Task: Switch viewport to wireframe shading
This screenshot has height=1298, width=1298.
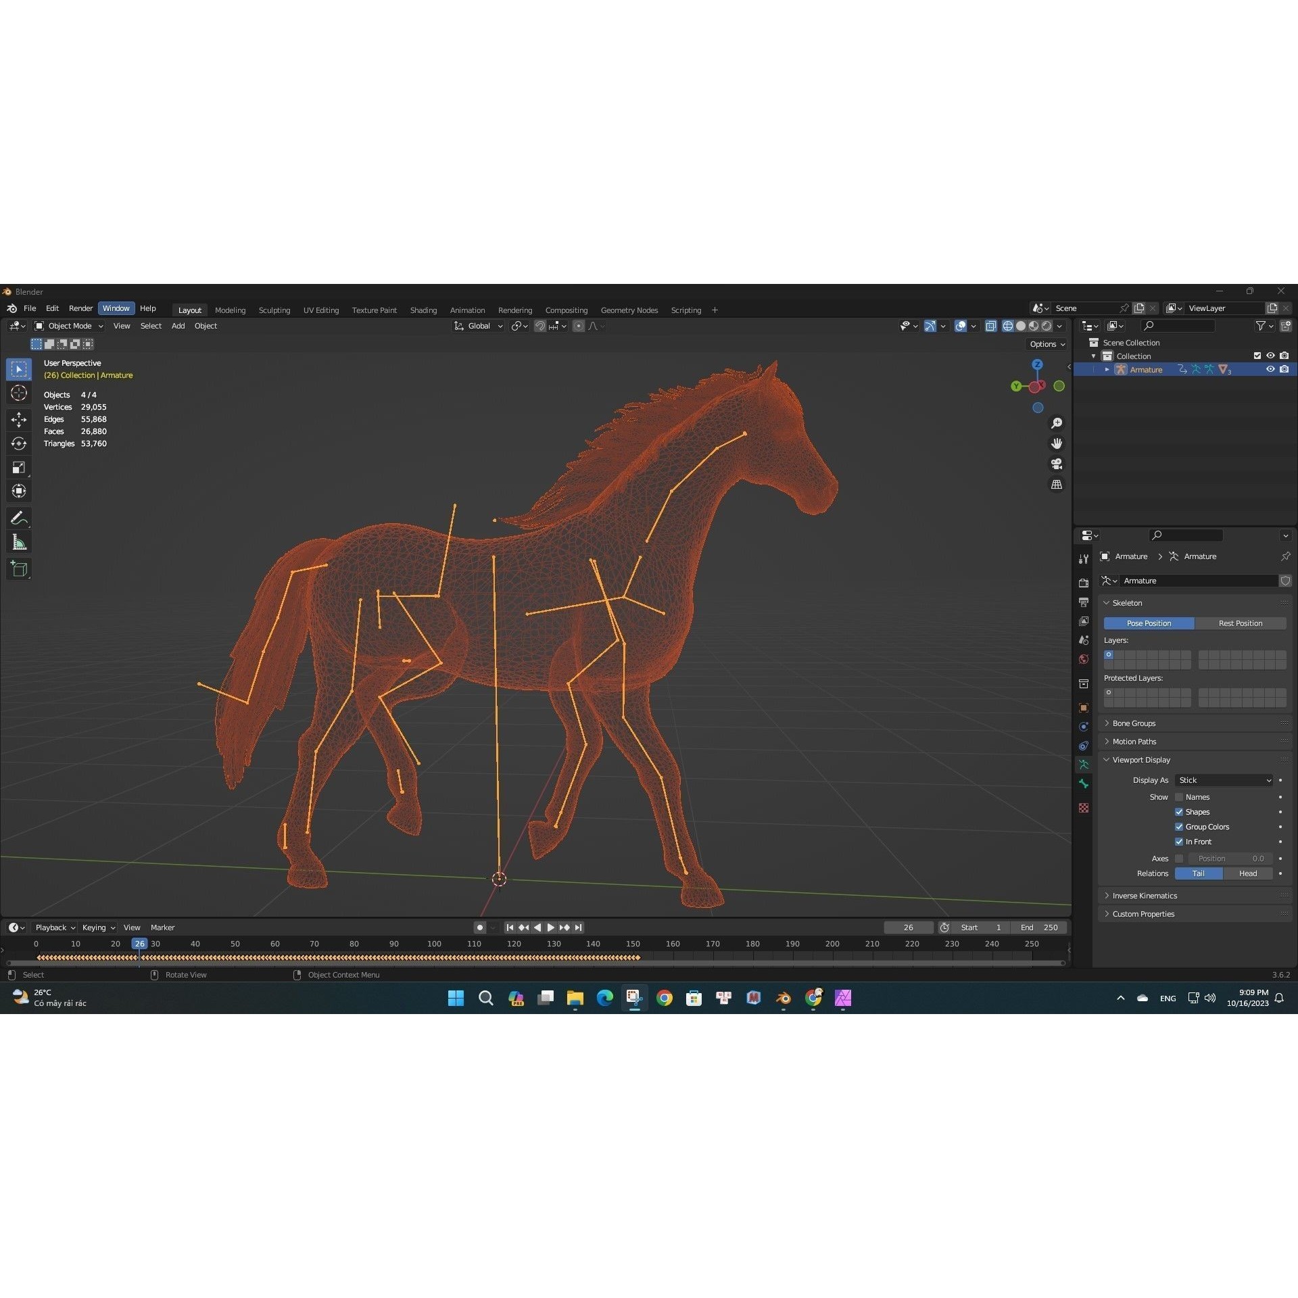Action: tap(1008, 326)
